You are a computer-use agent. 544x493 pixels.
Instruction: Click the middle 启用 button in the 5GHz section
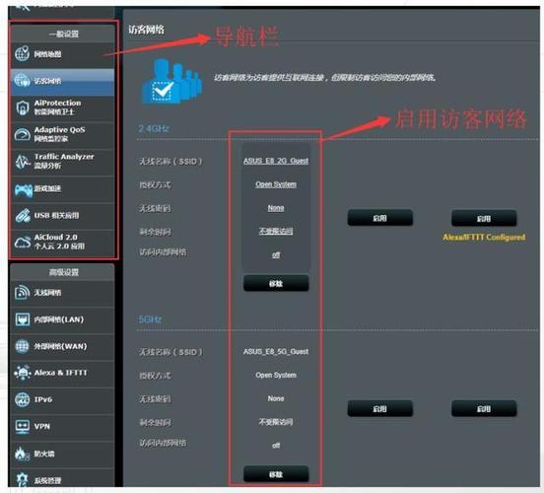(380, 408)
